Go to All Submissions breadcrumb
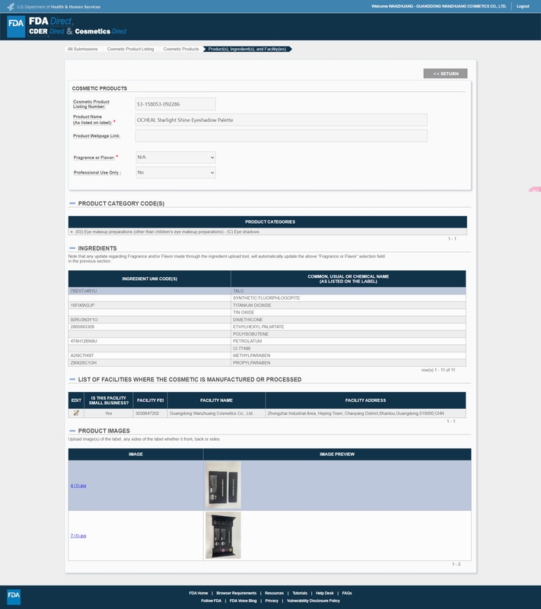541x609 pixels. (82, 49)
